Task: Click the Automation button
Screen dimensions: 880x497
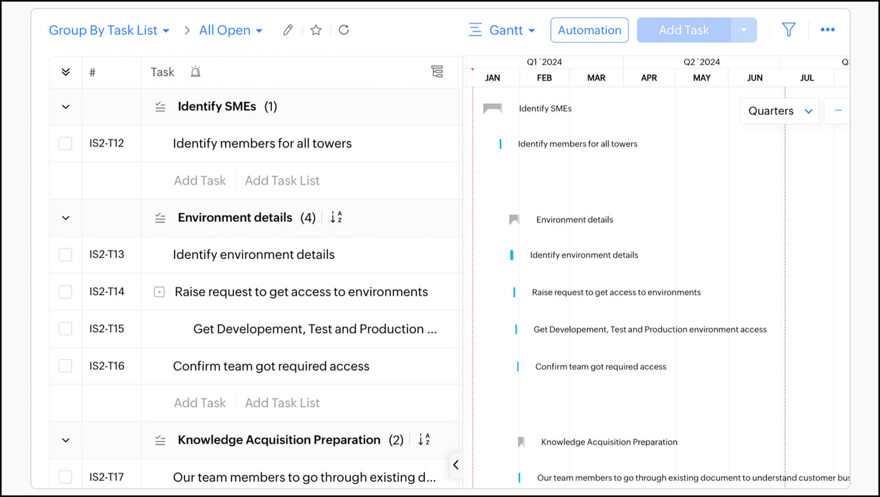Action: [x=589, y=30]
